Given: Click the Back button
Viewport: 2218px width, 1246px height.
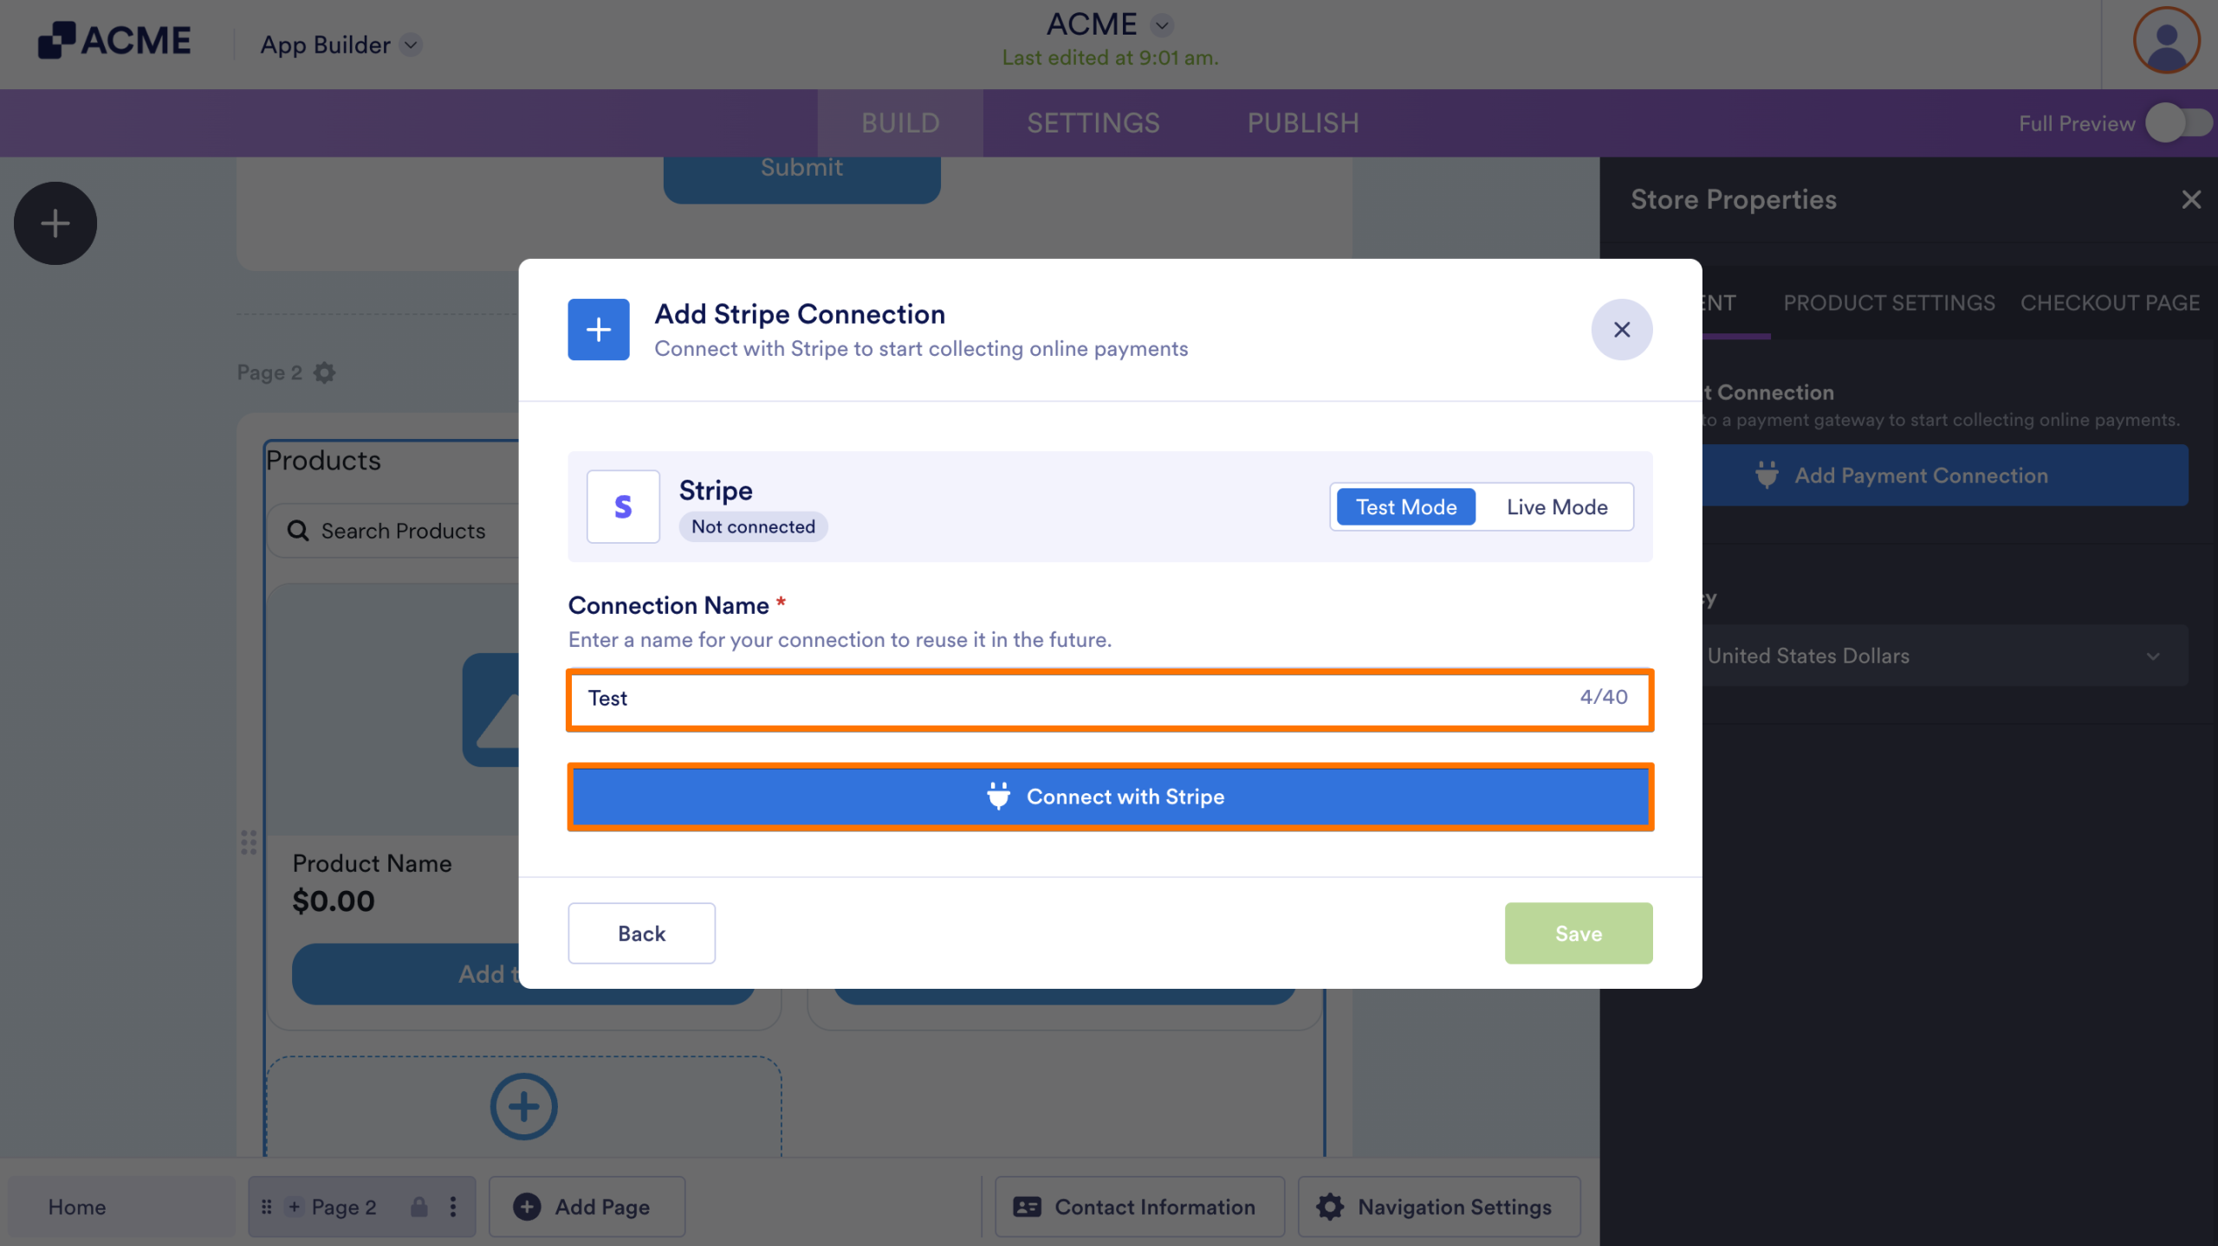Looking at the screenshot, I should tap(641, 933).
